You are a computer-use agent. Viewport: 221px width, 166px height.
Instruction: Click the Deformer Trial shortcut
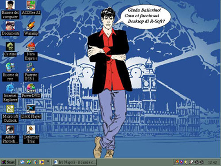pos(31,130)
